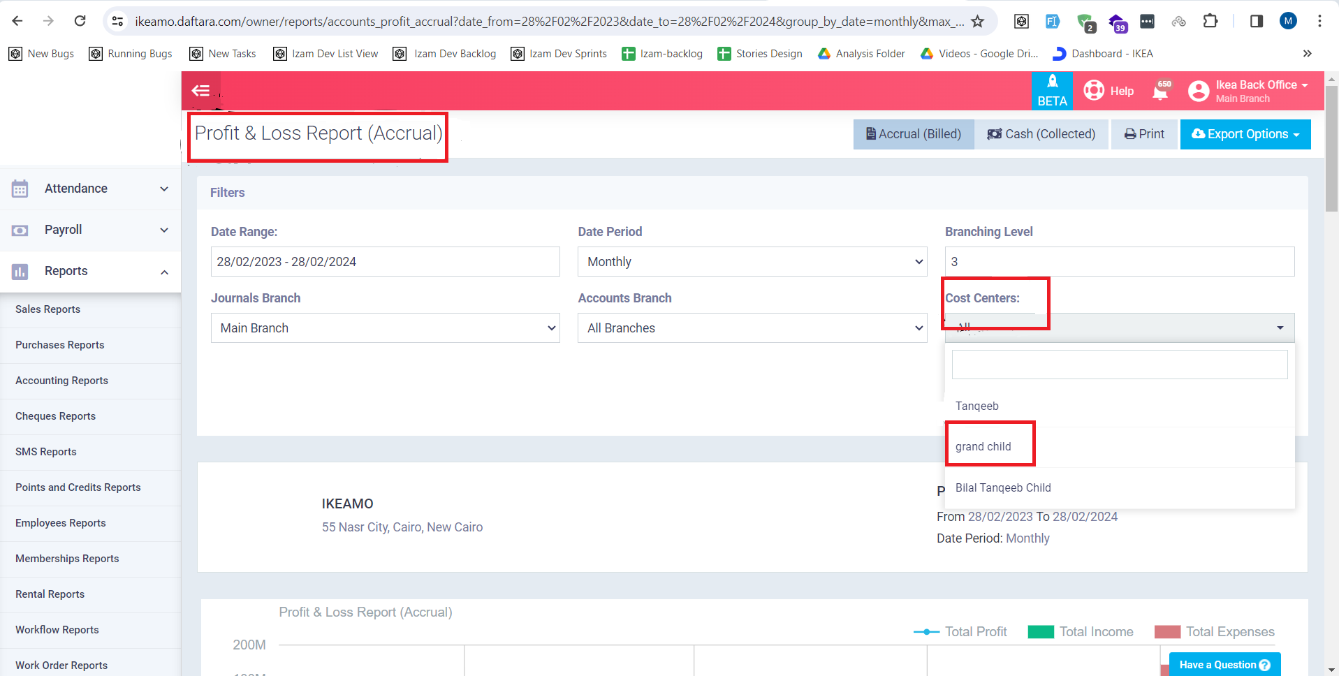This screenshot has height=676, width=1339.
Task: Select grand child cost center option
Action: [x=983, y=447]
